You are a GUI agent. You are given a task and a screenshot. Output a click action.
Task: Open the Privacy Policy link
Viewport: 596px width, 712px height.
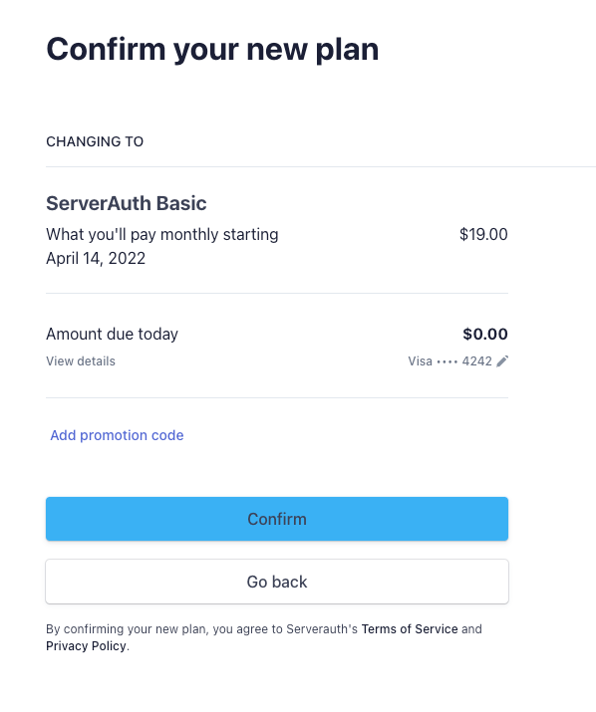pos(86,645)
